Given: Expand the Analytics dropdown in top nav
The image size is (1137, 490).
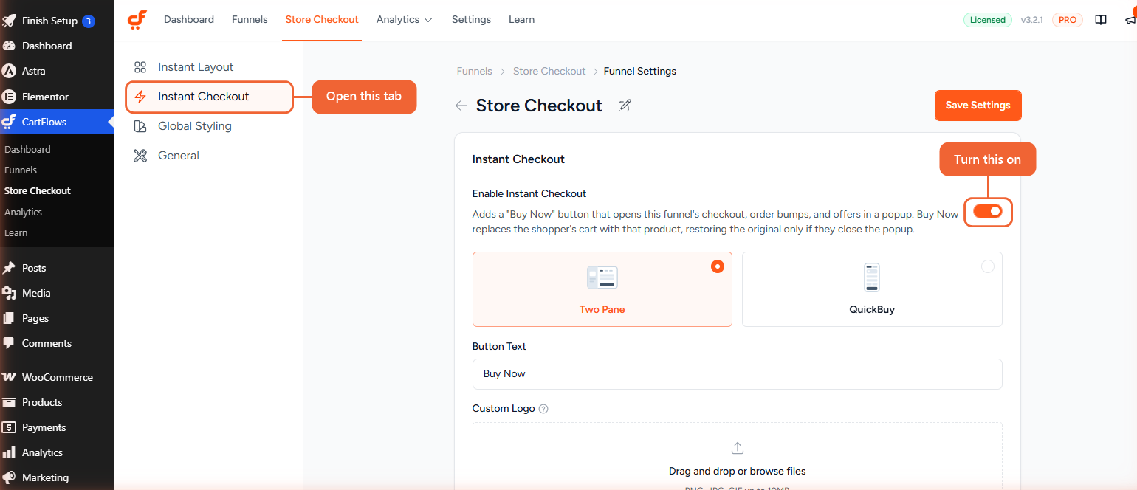Looking at the screenshot, I should 405,20.
